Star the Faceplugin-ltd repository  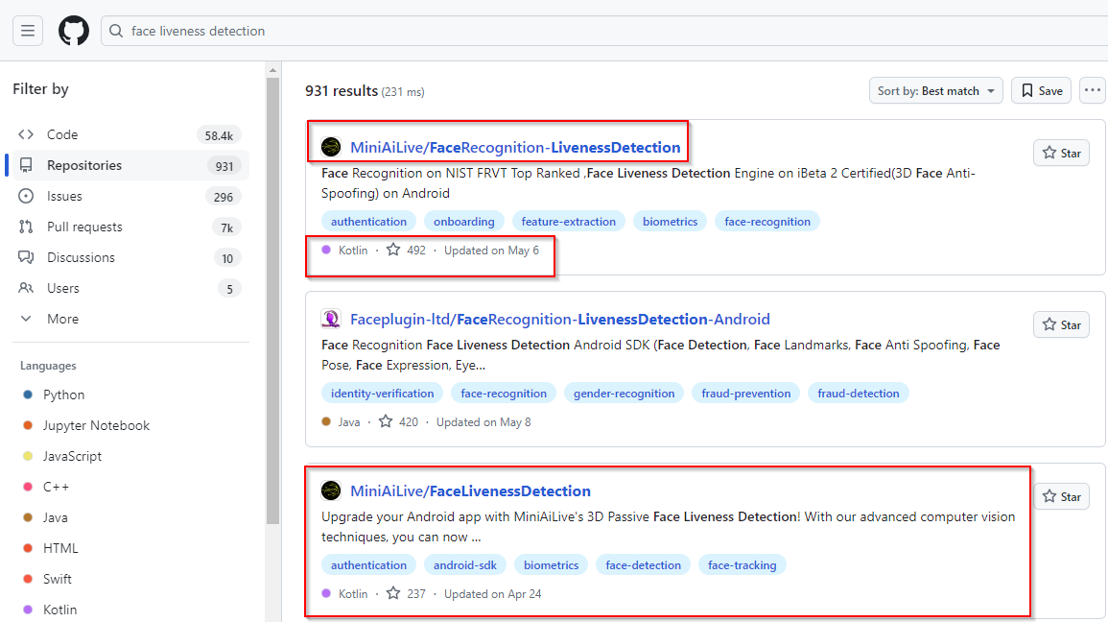pyautogui.click(x=1061, y=325)
